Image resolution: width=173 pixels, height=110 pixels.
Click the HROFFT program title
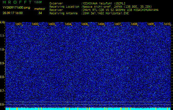click(17, 2)
